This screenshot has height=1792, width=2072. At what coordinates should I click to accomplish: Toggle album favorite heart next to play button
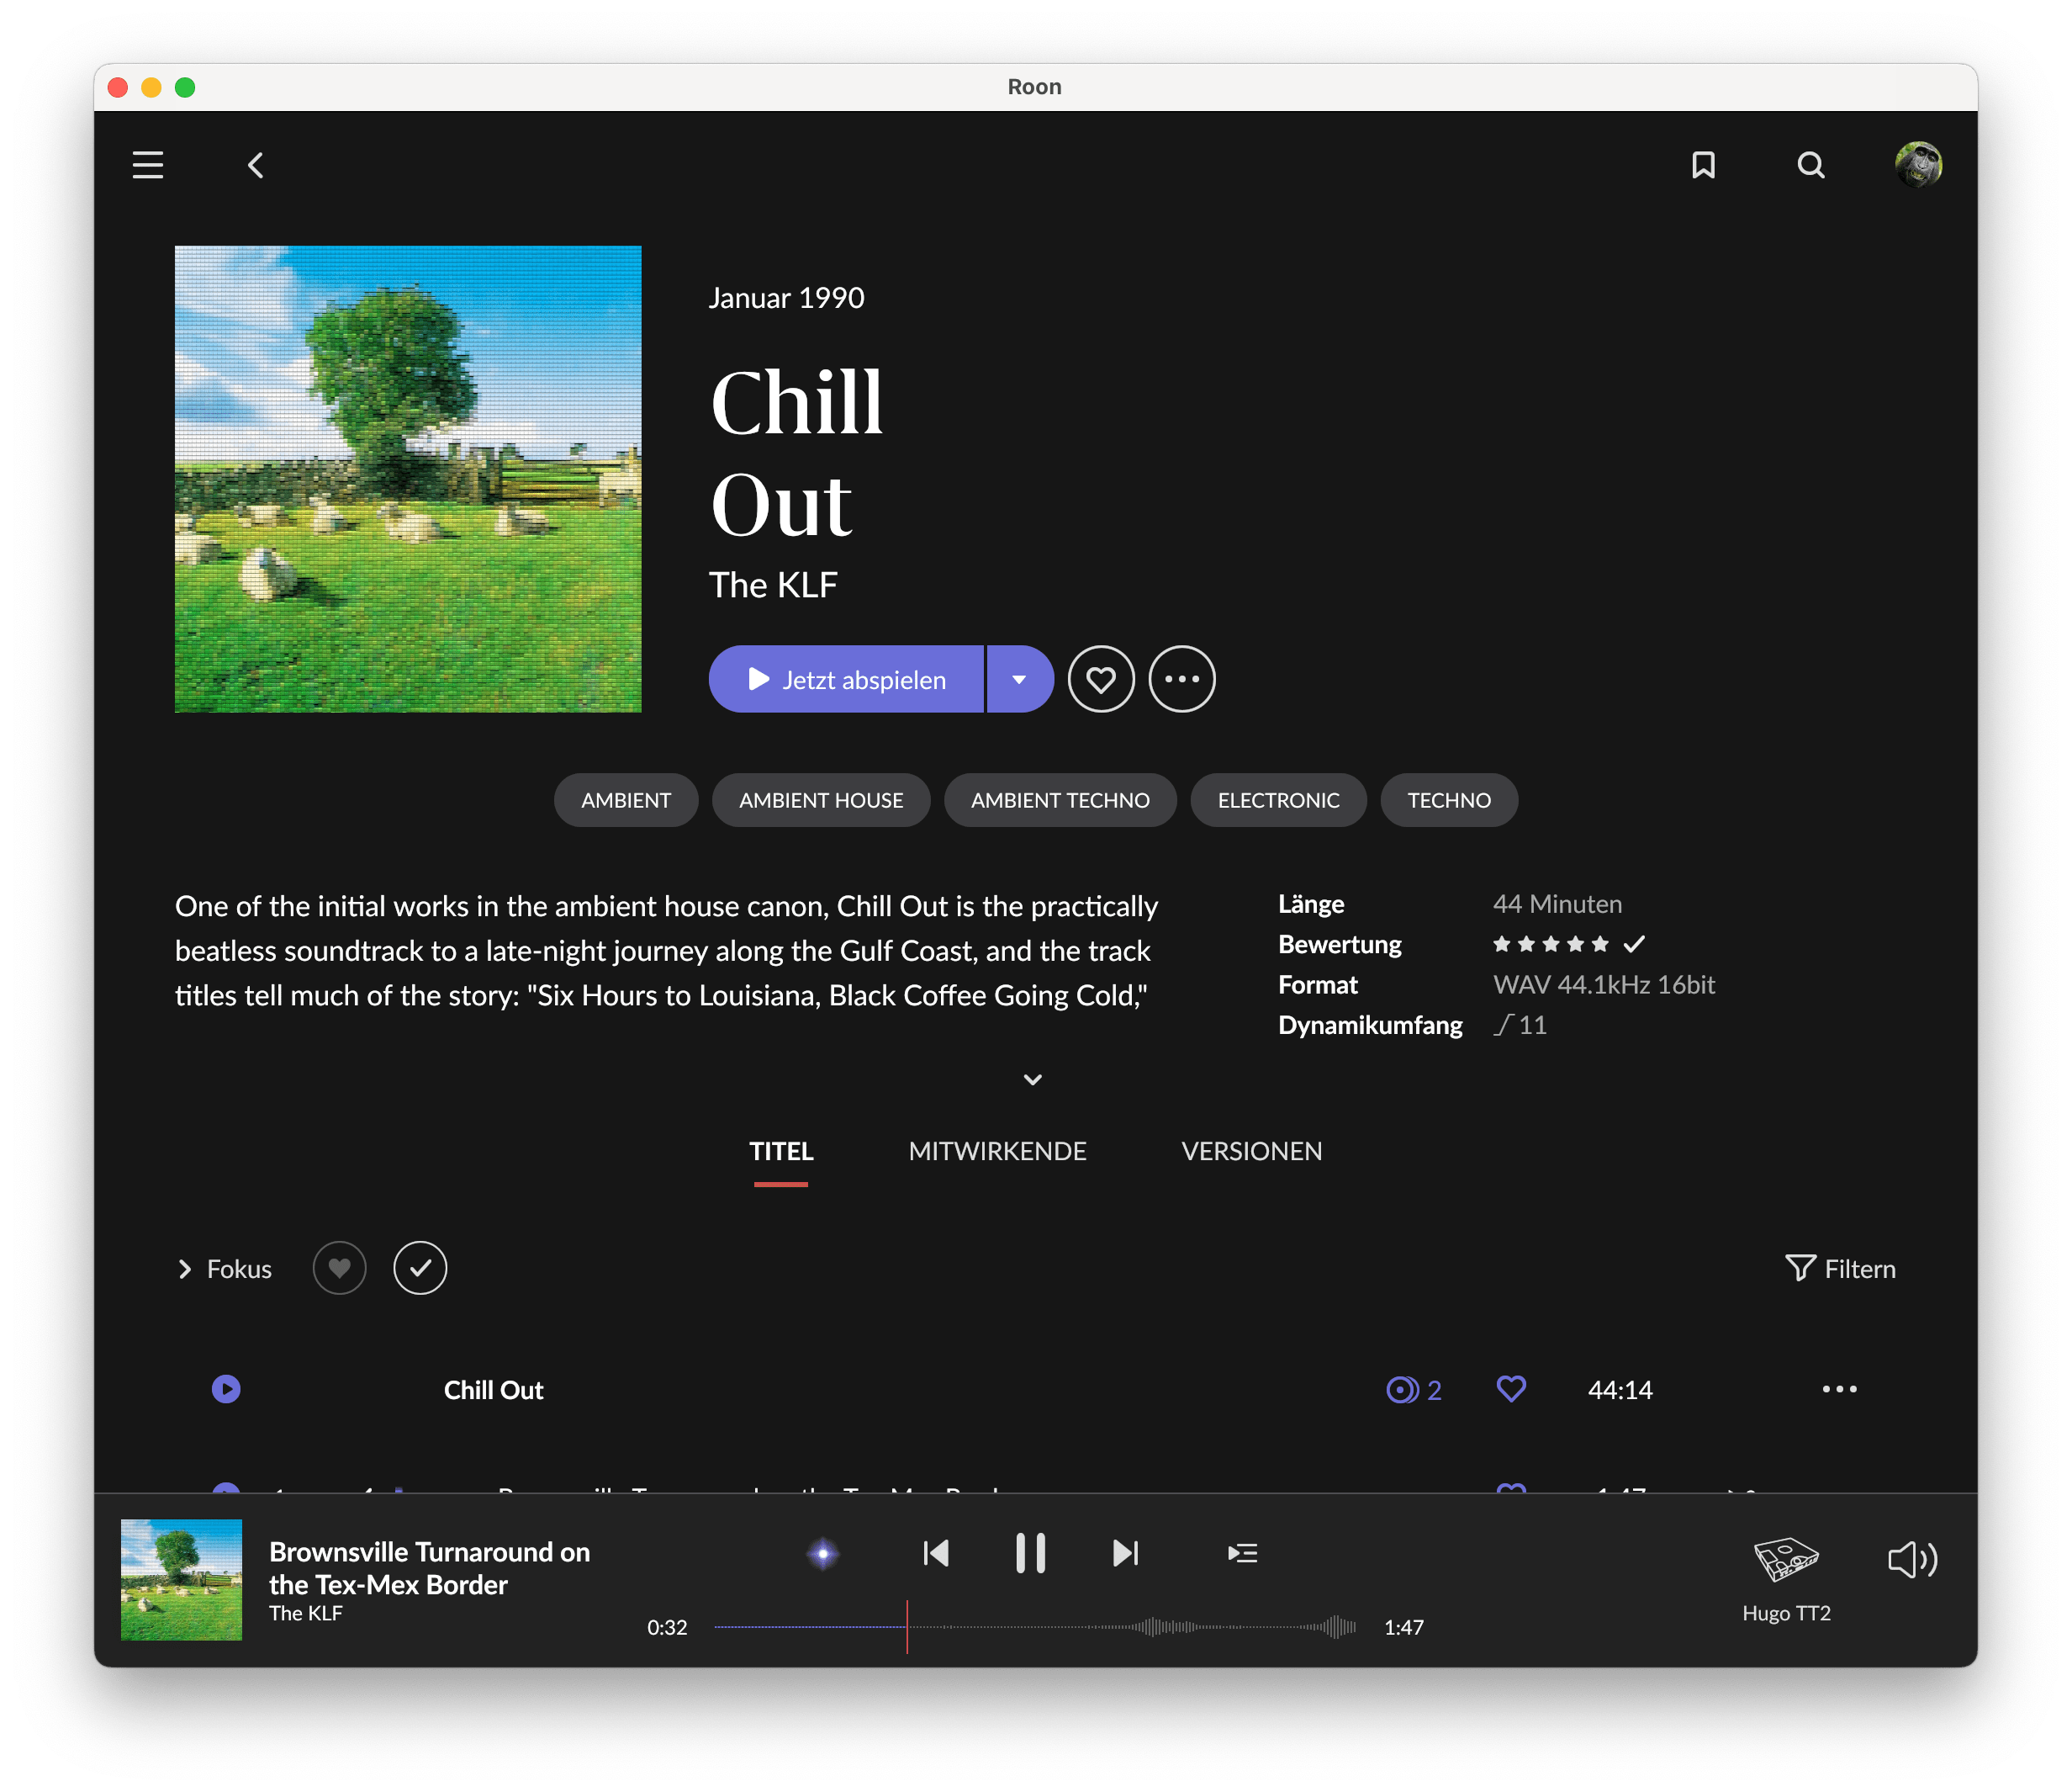click(1101, 680)
